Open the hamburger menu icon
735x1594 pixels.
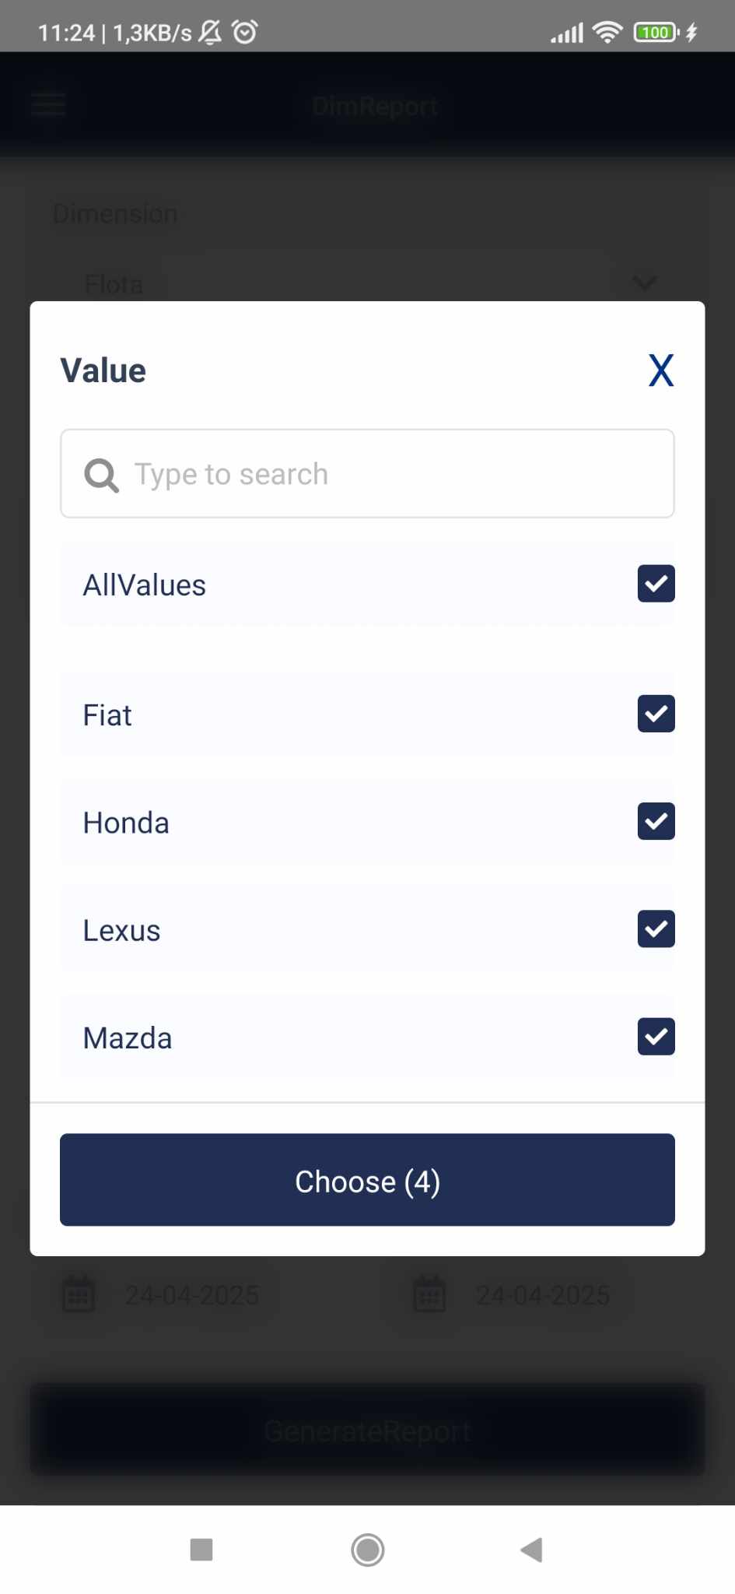point(48,104)
